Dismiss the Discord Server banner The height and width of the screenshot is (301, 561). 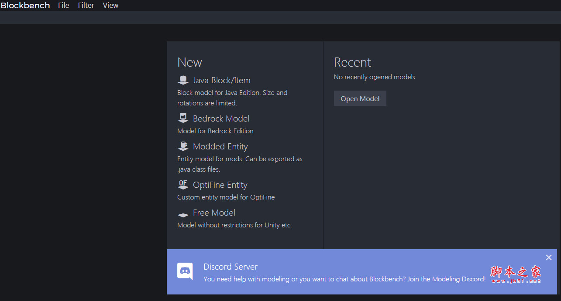pyautogui.click(x=549, y=257)
